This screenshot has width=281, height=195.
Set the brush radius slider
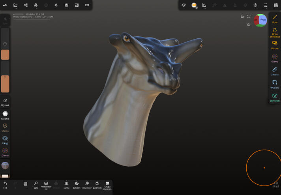(5, 44)
